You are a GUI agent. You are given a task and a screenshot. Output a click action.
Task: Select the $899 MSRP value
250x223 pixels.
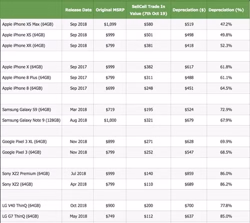pos(110,141)
